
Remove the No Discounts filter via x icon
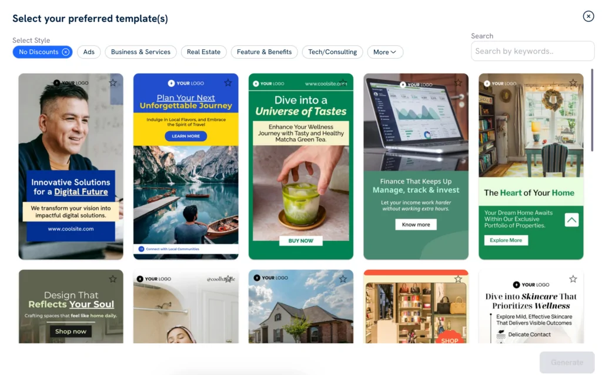click(x=66, y=52)
